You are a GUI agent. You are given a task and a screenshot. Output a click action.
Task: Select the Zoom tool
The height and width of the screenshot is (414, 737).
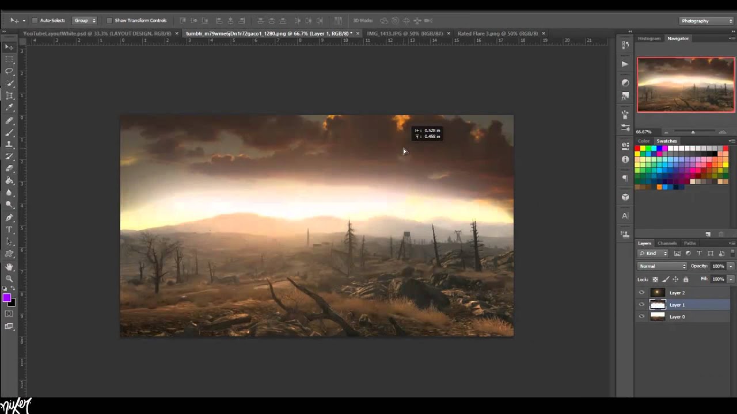point(9,279)
